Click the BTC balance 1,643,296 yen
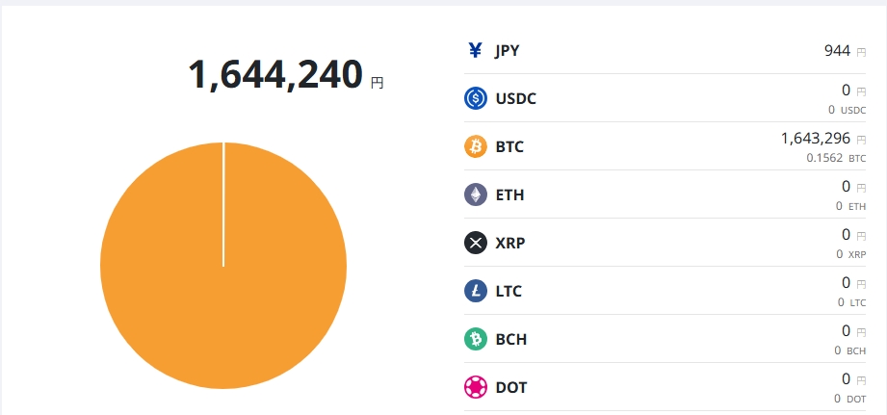 pos(815,139)
